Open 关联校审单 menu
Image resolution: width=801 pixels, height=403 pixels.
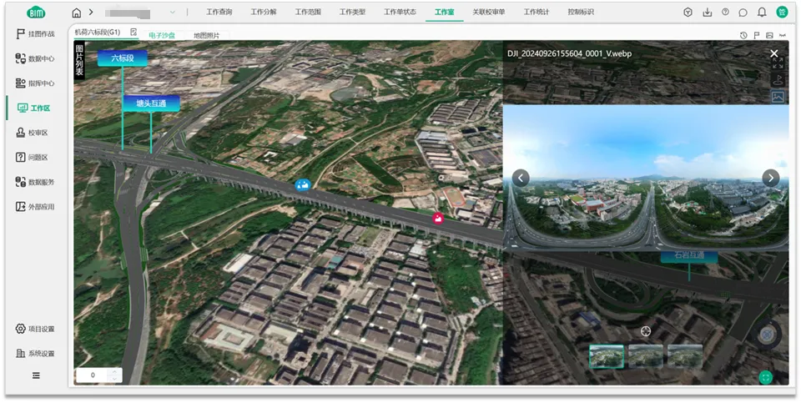pos(489,13)
